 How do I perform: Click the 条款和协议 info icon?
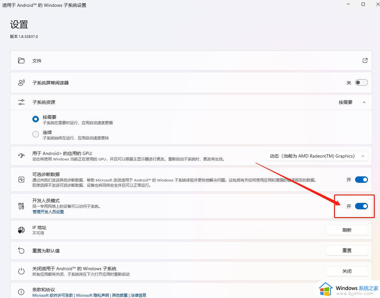[x=21, y=292]
